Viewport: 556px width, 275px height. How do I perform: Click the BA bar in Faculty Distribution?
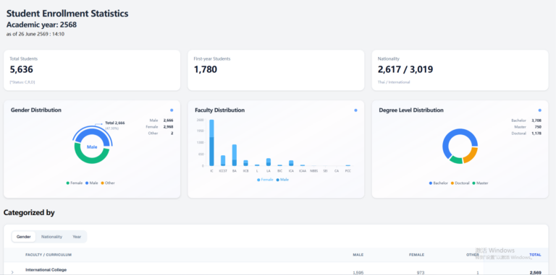point(235,155)
